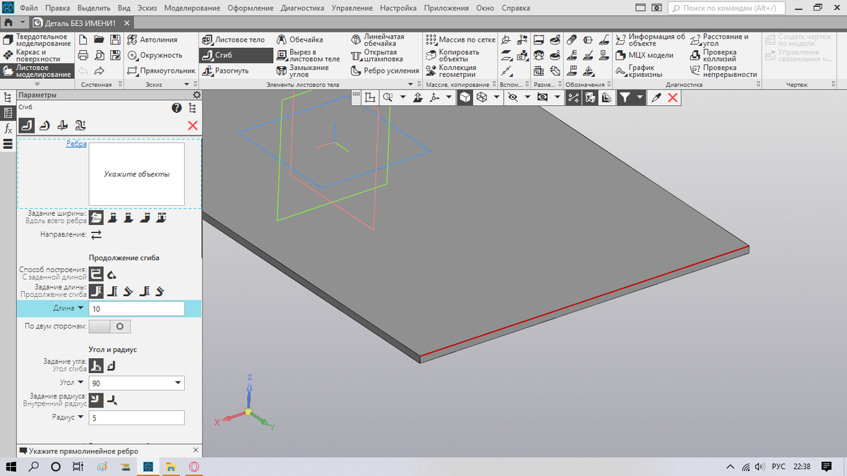Click the red X in view toolbar
The width and height of the screenshot is (847, 476).
[673, 98]
